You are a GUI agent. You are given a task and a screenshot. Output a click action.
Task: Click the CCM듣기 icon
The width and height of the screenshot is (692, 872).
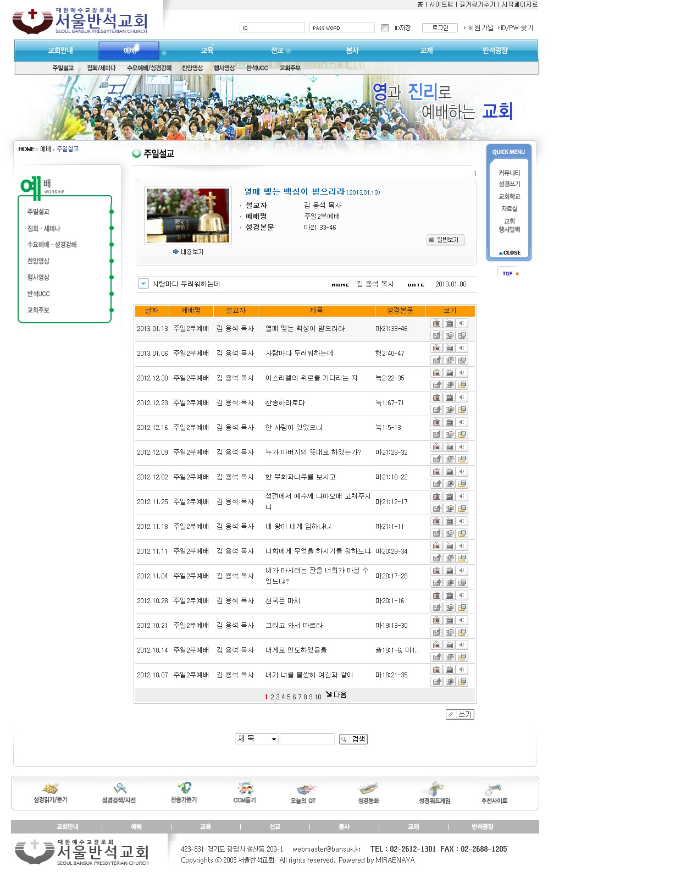click(x=245, y=789)
